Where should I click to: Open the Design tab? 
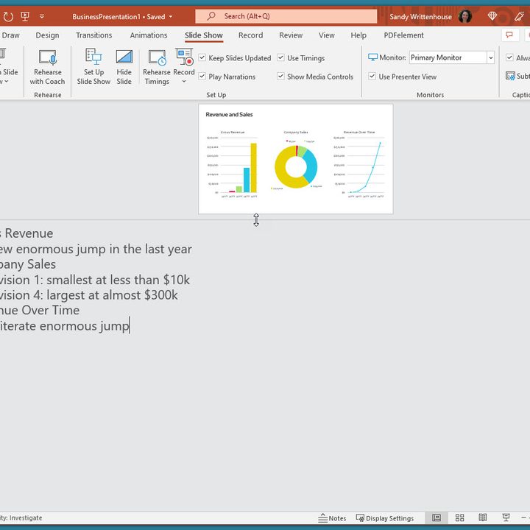coord(47,35)
